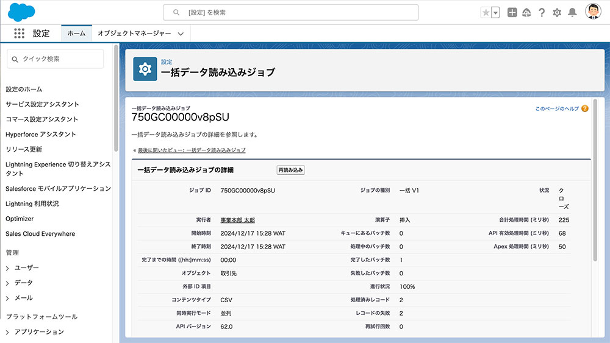Focus the [設定] を検索 search field
Image resolution: width=610 pixels, height=343 pixels.
pyautogui.click(x=290, y=12)
